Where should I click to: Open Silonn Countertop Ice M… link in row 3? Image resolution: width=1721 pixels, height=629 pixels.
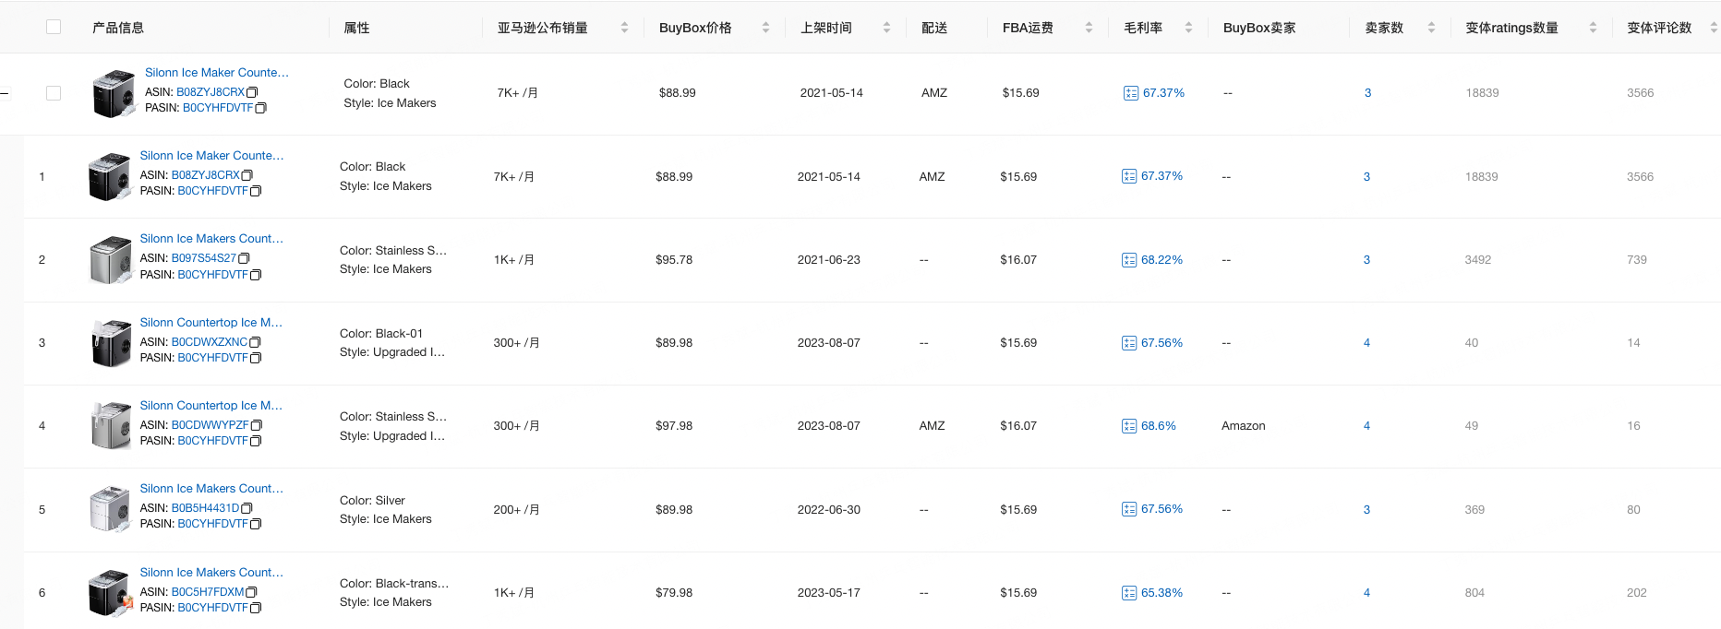211,322
